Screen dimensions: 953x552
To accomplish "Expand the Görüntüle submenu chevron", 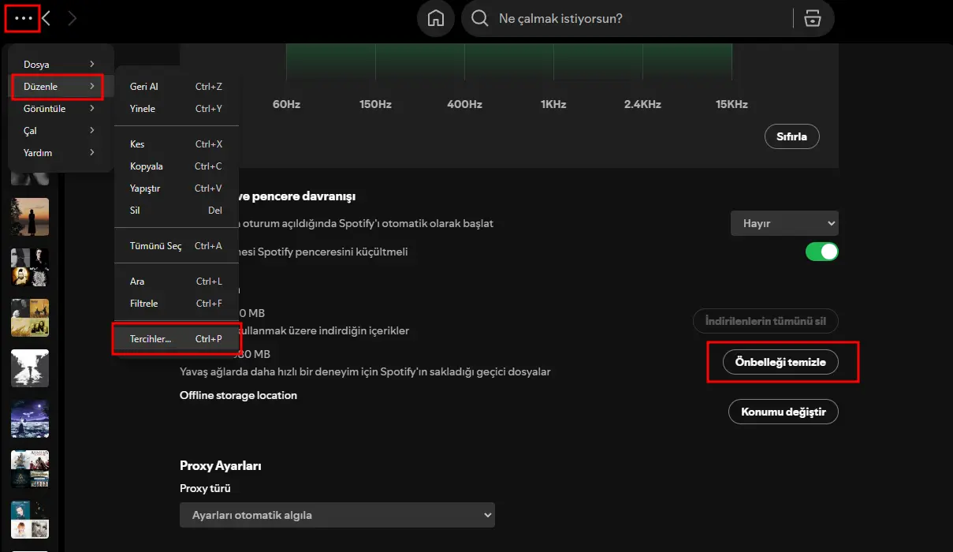I will (92, 109).
